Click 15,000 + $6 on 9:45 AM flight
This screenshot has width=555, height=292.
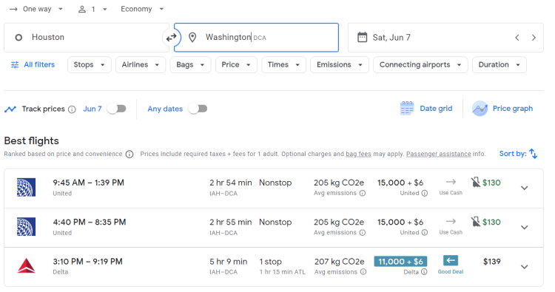400,183
